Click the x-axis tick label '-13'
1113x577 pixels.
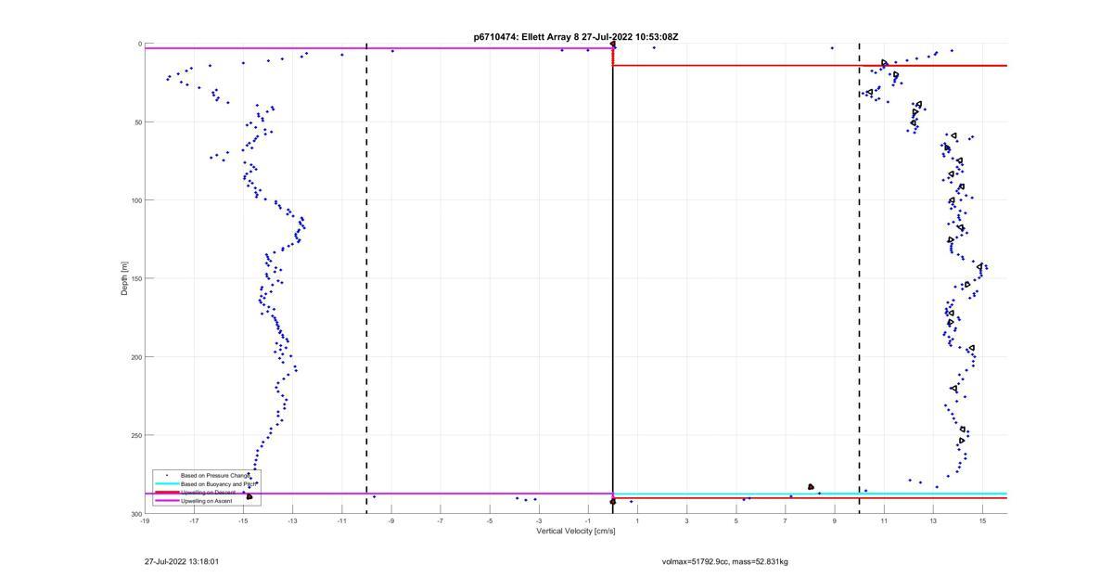click(292, 520)
